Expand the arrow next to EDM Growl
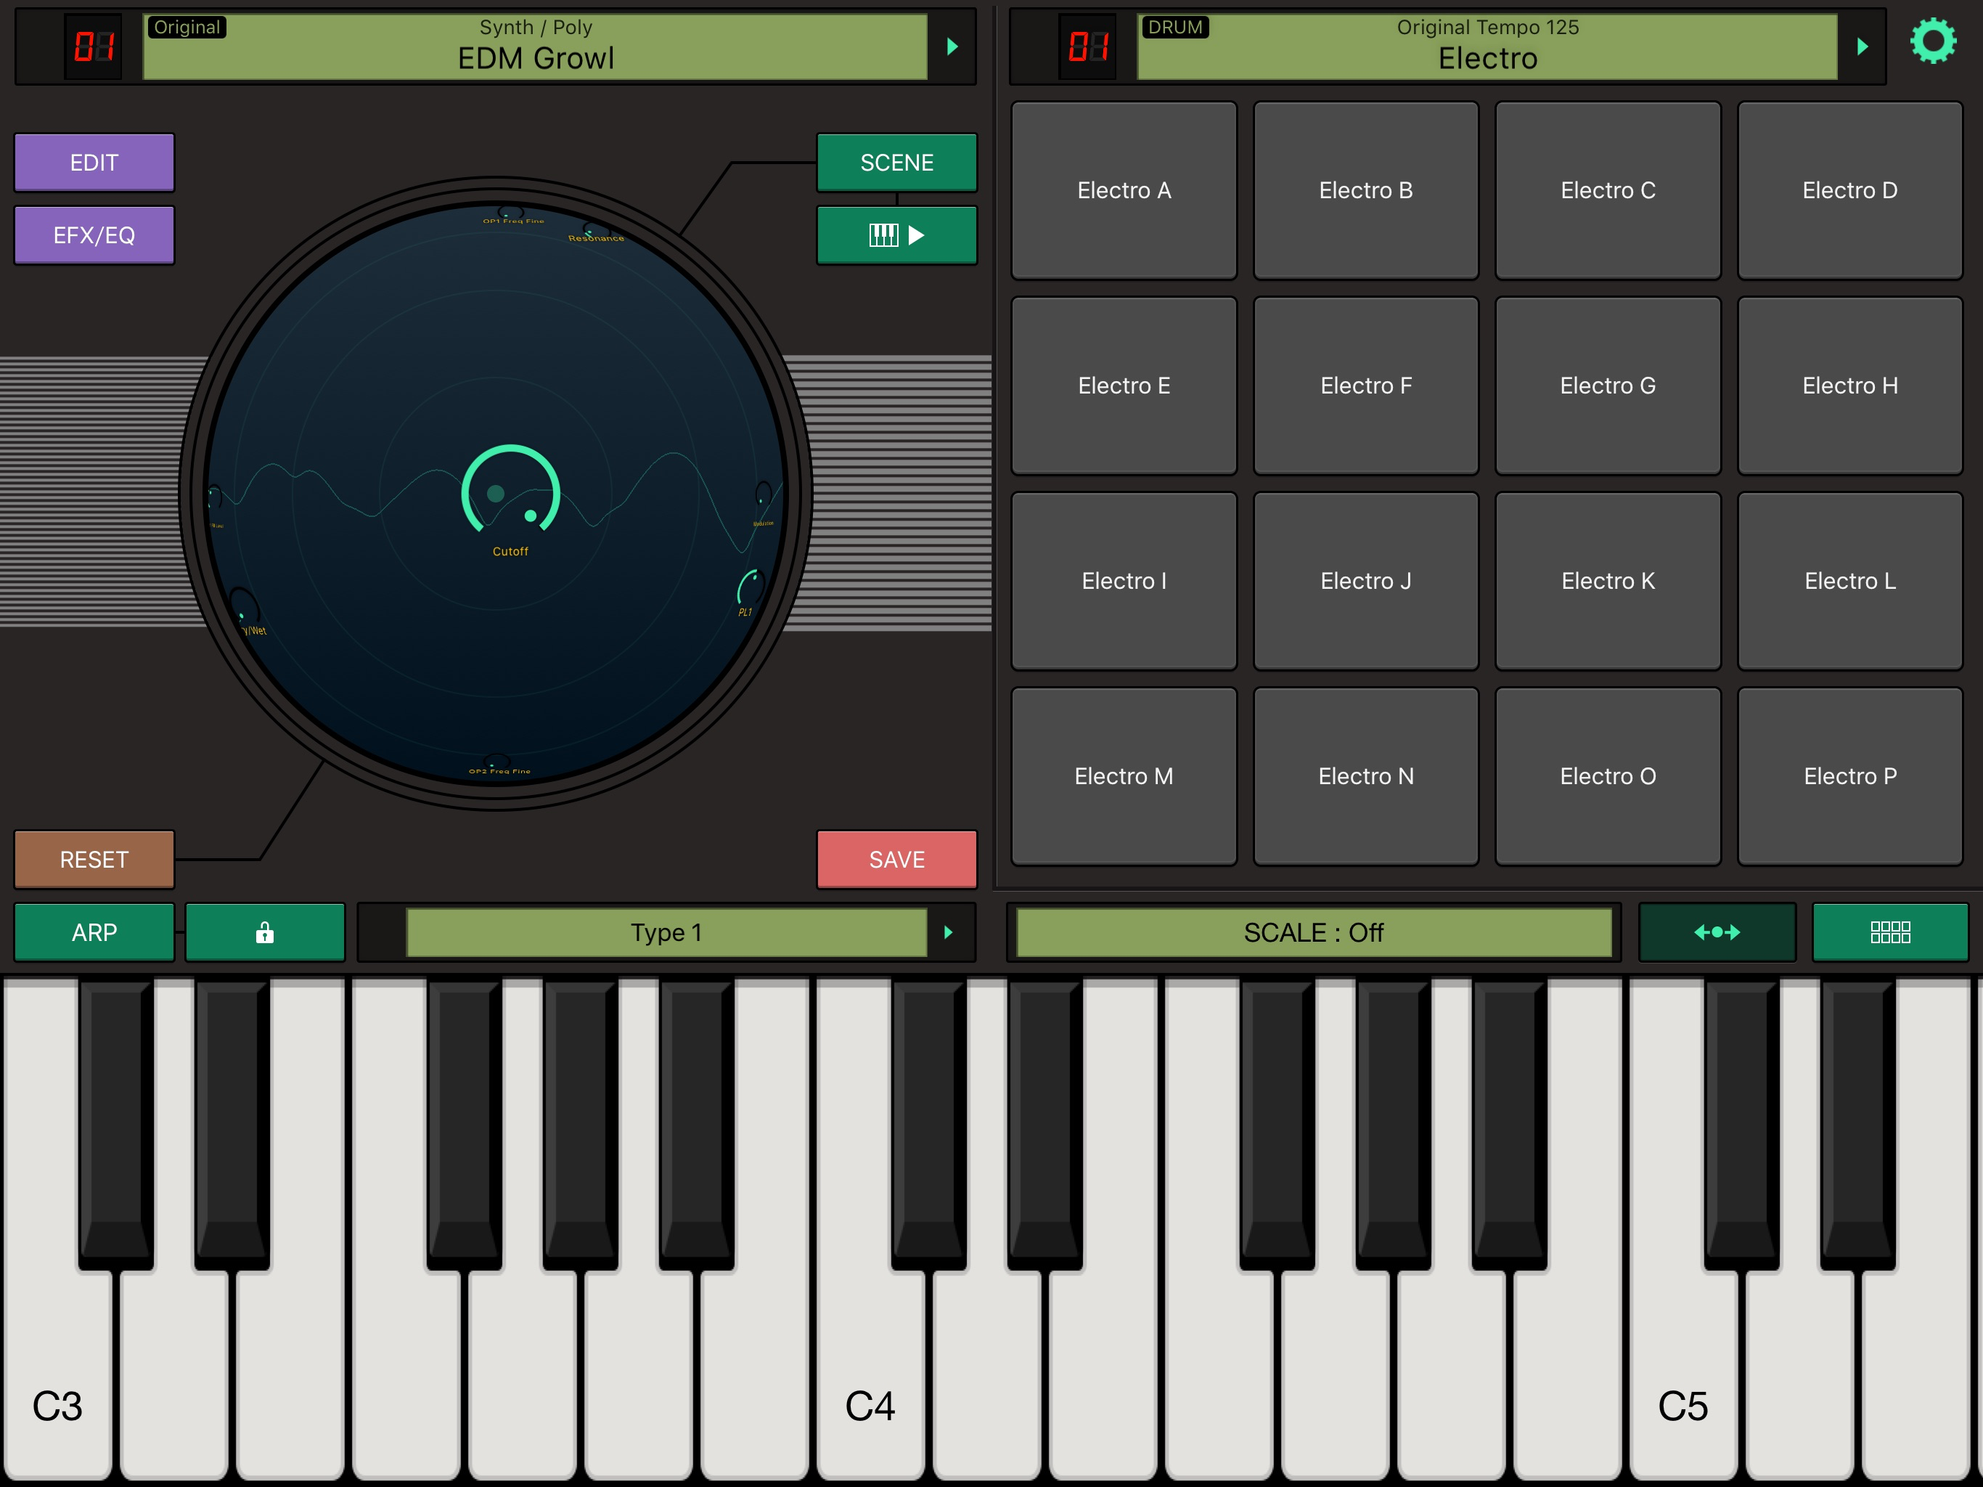This screenshot has height=1487, width=1983. (952, 46)
